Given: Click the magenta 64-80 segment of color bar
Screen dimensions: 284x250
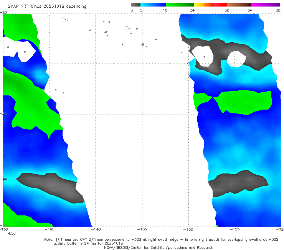Looking at the screenshot, I should tap(266, 5).
